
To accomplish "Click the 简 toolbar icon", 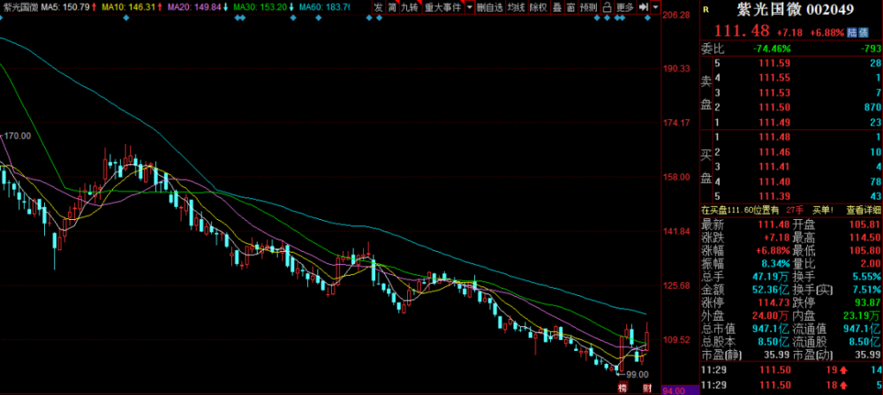I will (x=392, y=7).
